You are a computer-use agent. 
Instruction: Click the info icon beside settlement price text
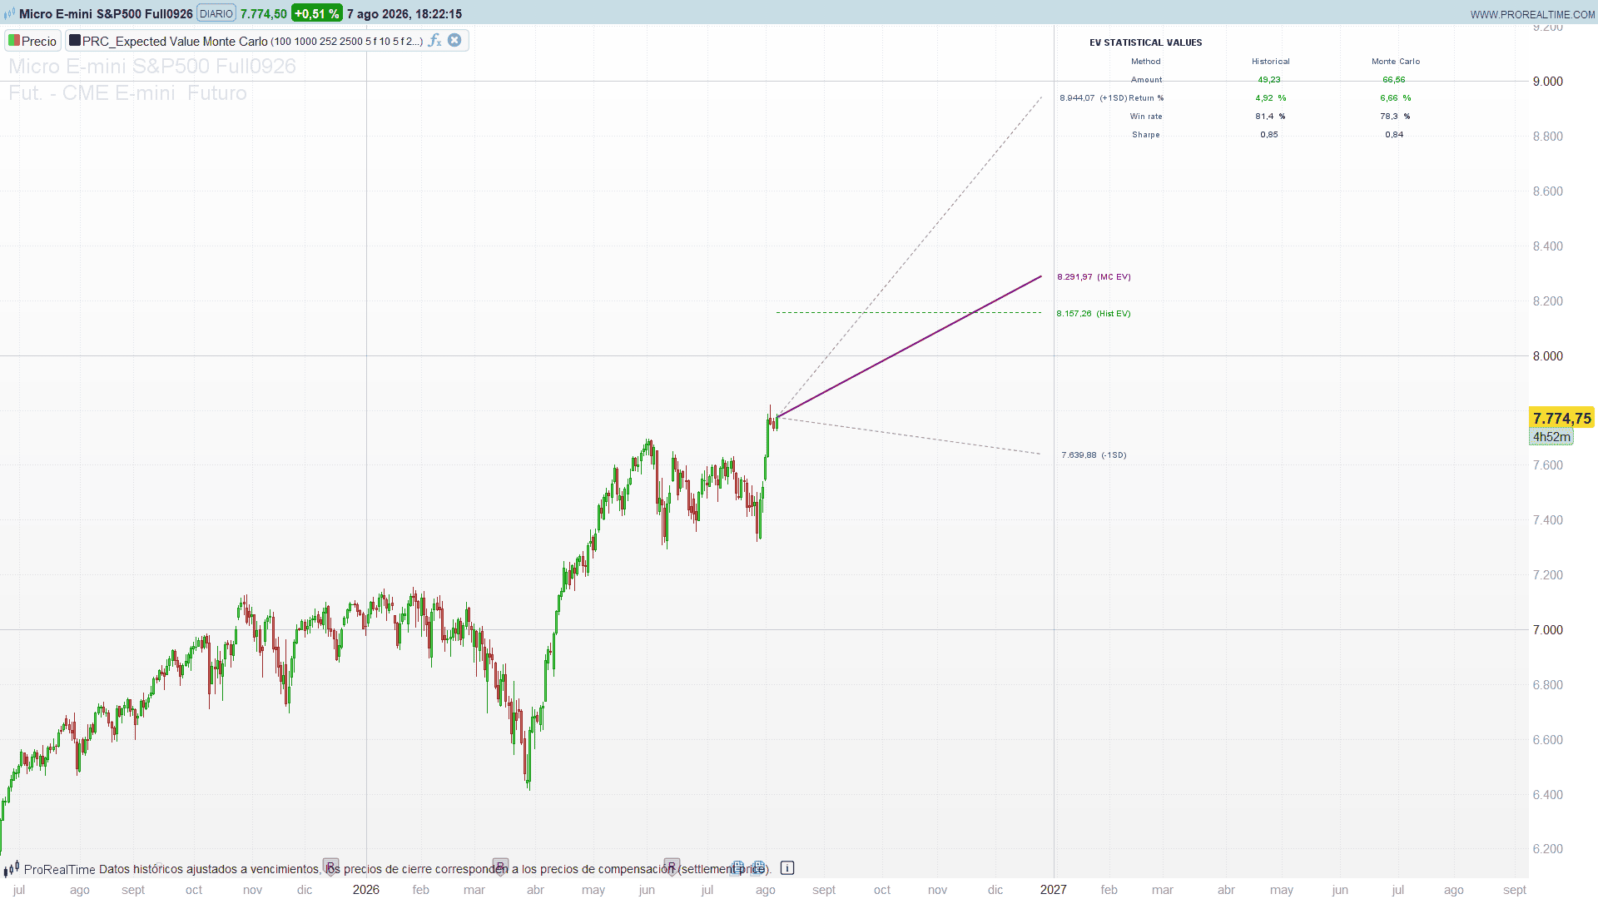(x=787, y=868)
